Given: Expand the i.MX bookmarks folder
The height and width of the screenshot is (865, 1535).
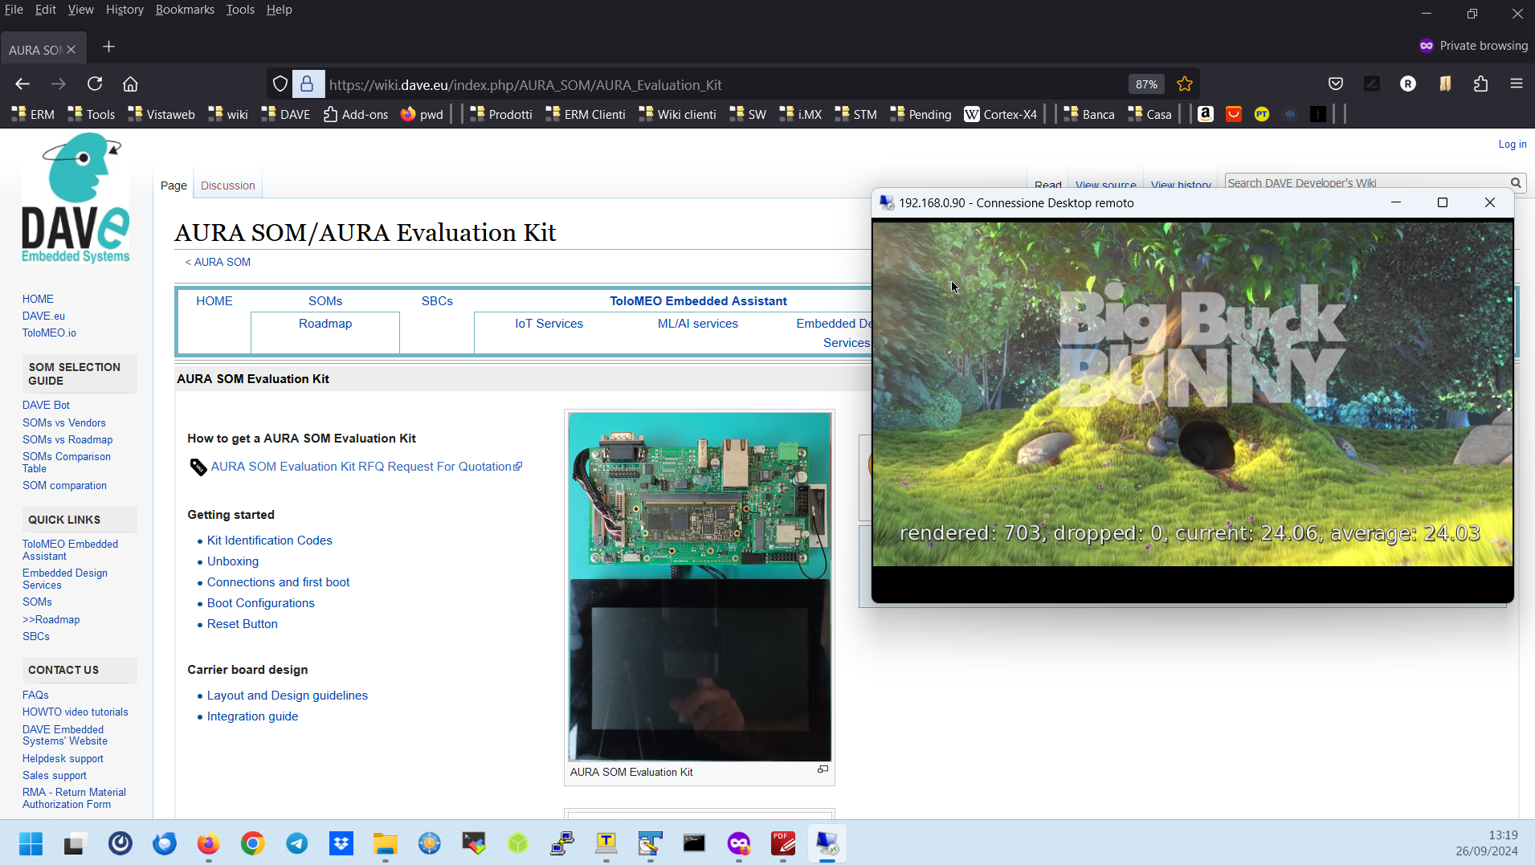Looking at the screenshot, I should coord(801,114).
